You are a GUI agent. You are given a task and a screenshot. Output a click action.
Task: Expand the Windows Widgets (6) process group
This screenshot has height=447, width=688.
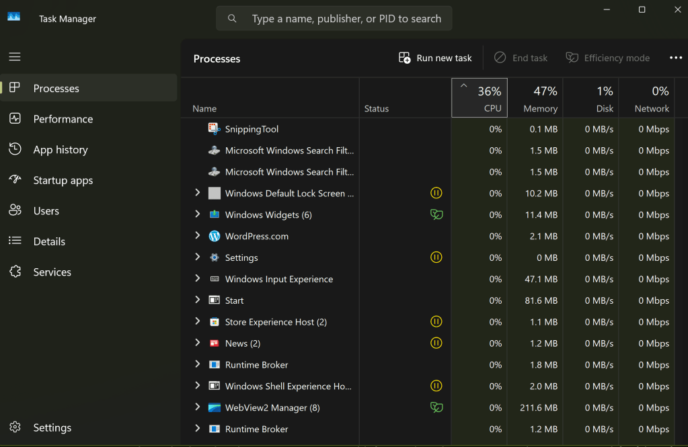[x=197, y=214]
